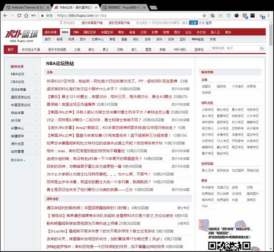Open the 步行街主干道 tab
274x252 pixels.
coord(31,49)
